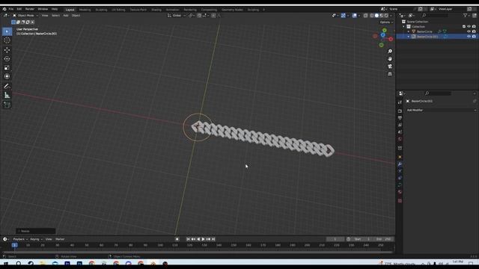Open the Tool properties tab icon
Image resolution: width=479 pixels, height=269 pixels.
point(400,102)
